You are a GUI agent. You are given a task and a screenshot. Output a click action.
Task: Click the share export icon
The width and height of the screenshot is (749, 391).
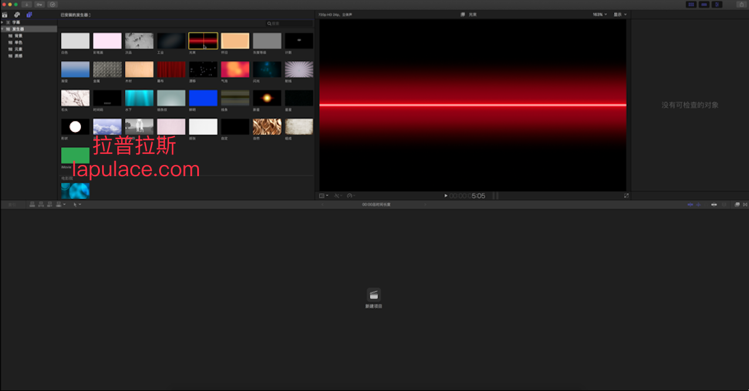tap(740, 4)
